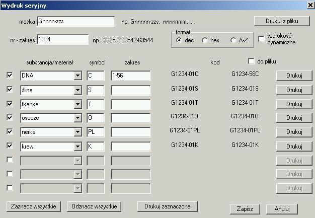Image resolution: width=315 pixels, height=218 pixels.
Task: Click Drukuj button for the ślina row
Action: (294, 90)
